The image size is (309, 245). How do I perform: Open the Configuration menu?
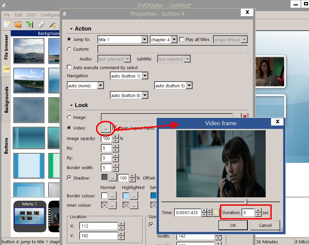pyautogui.click(x=50, y=15)
